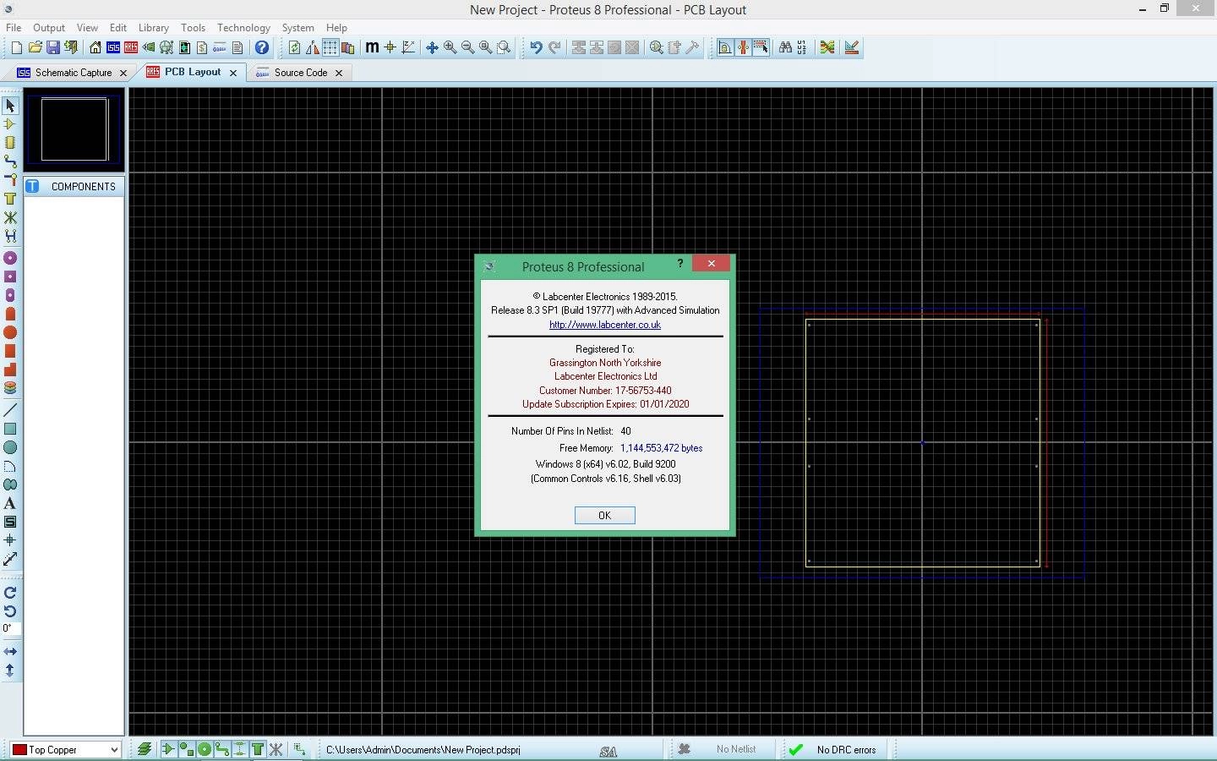Select the Polygonal SMT pad tool
This screenshot has width=1217, height=761.
(10, 370)
